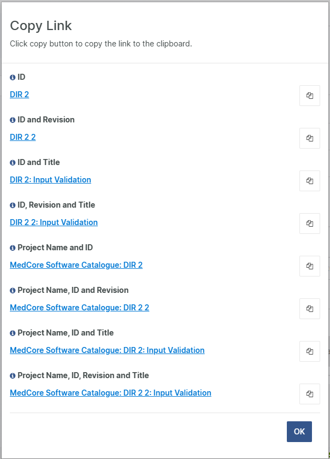Open the DIR 2 link
The width and height of the screenshot is (330, 459).
20,95
